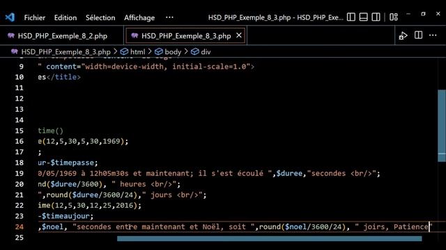Click line number 24 in gutter
Viewport: 446px width, 250px height.
pyautogui.click(x=19, y=227)
